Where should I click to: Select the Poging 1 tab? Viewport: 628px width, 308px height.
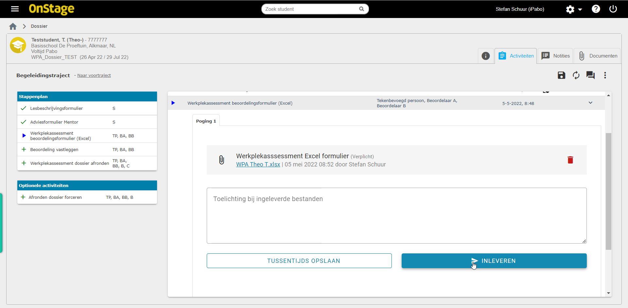(x=206, y=121)
